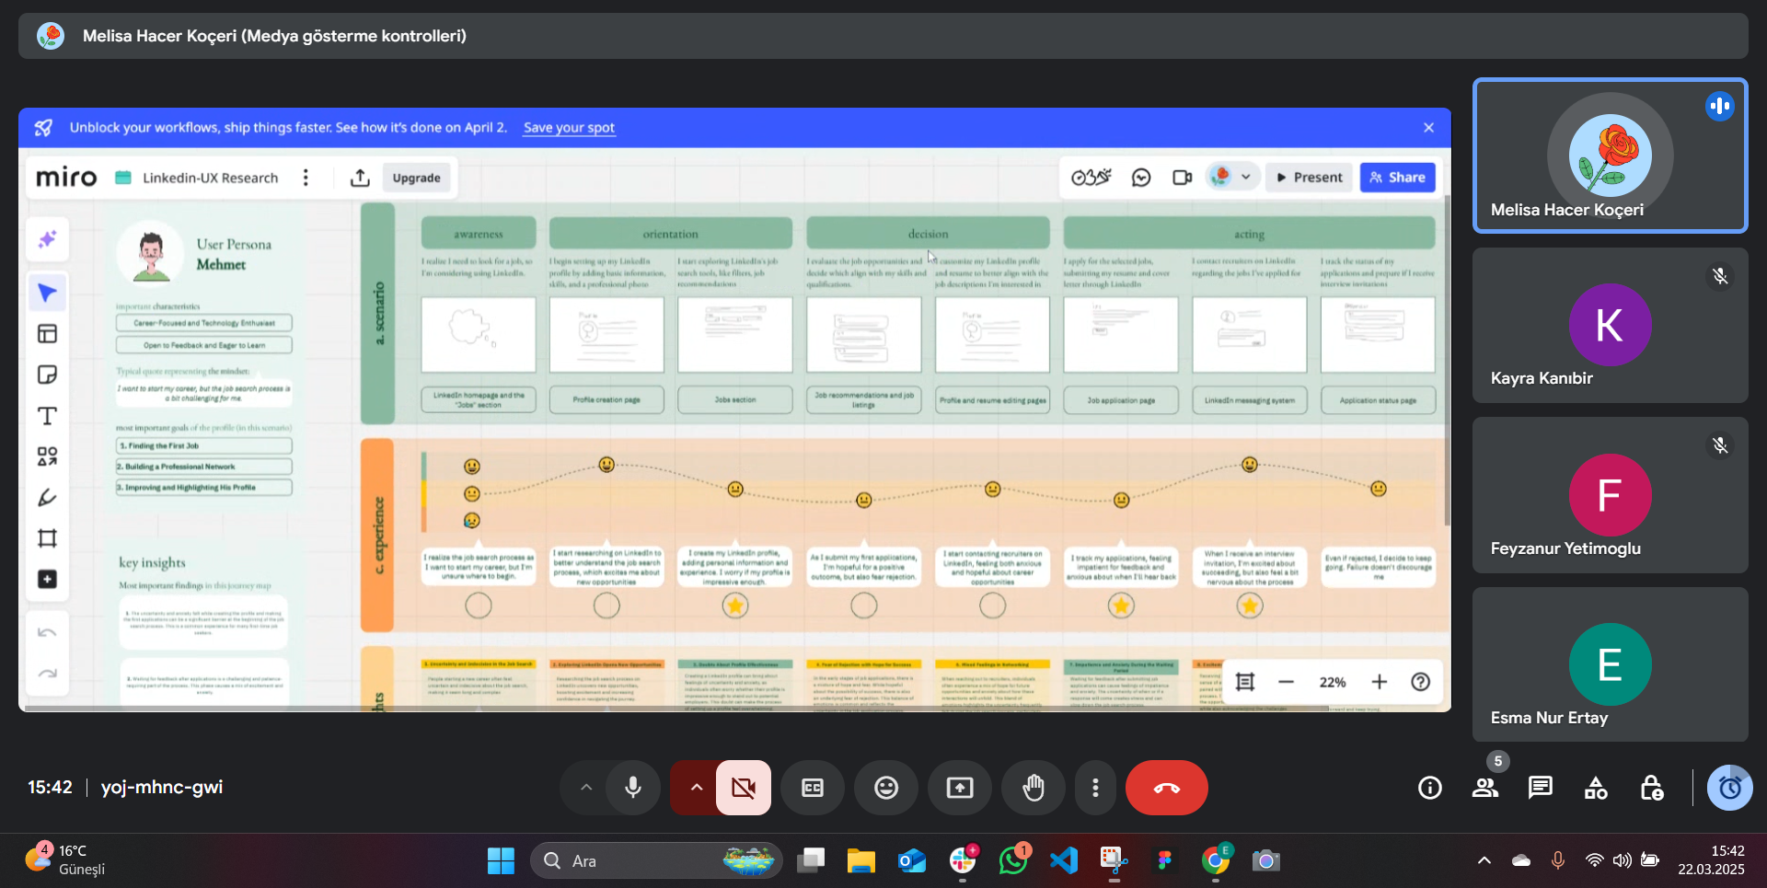
Task: Mute the microphone in Meet
Action: [x=632, y=788]
